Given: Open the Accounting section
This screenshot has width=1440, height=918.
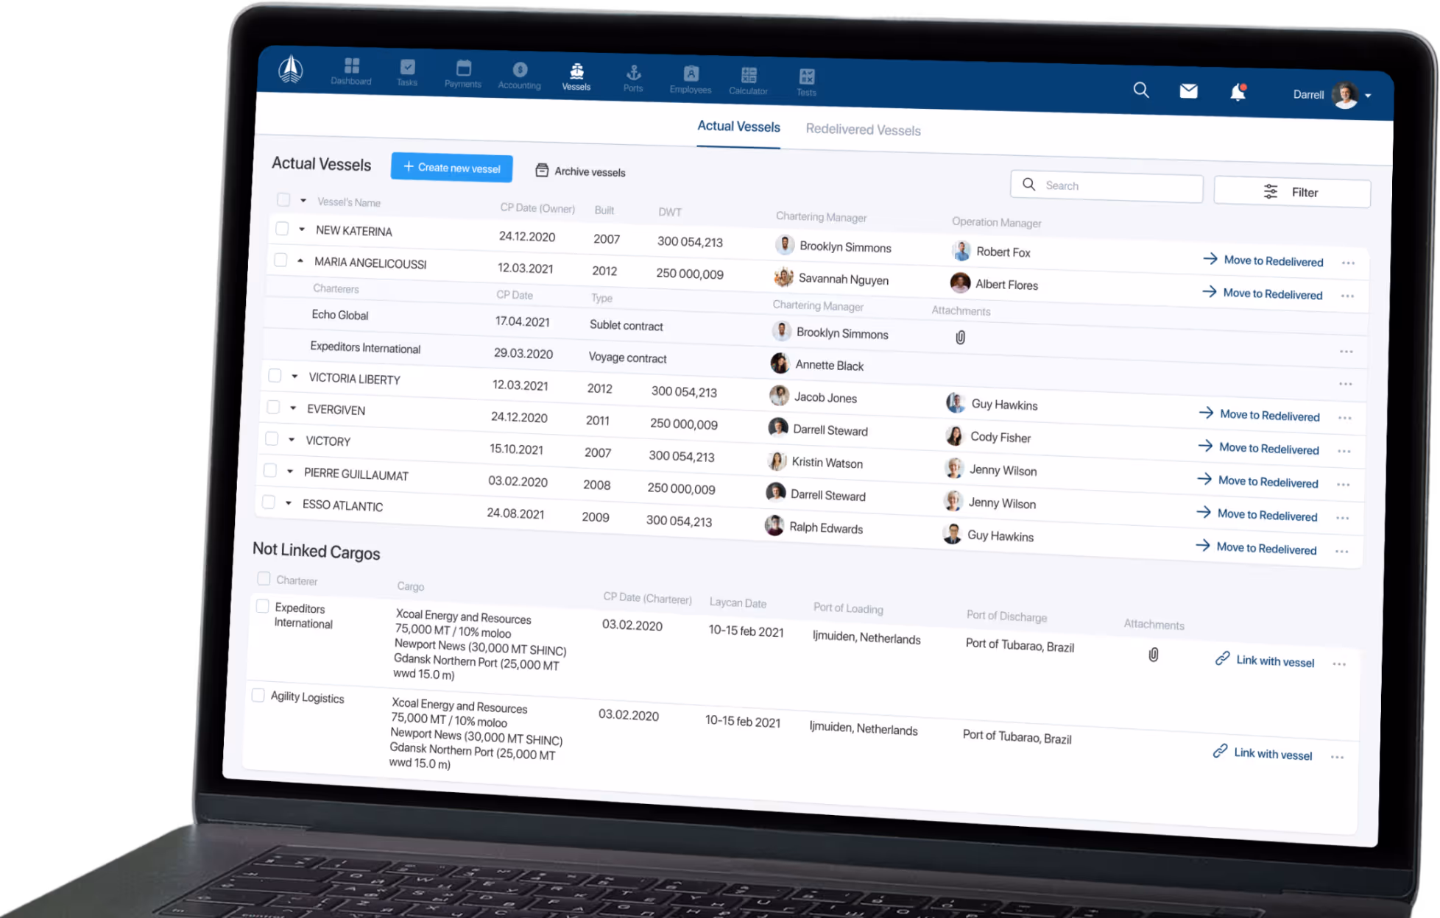Looking at the screenshot, I should click(x=519, y=76).
